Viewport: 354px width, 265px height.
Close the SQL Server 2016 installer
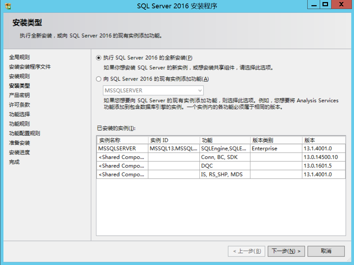pos(341,4)
